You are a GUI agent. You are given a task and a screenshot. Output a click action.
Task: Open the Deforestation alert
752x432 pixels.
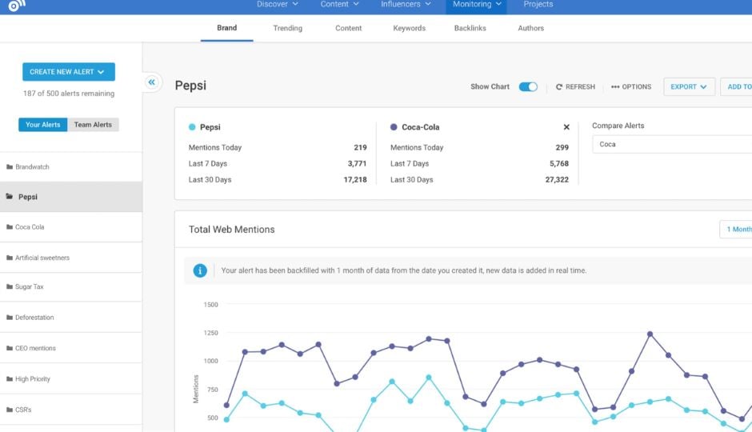(71, 318)
